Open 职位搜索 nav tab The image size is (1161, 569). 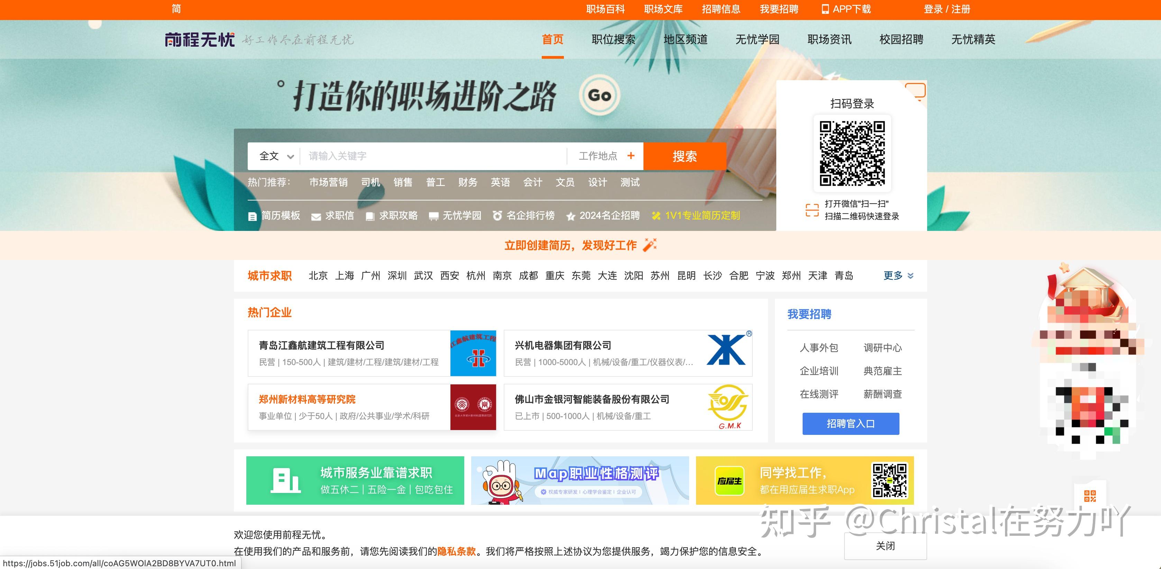click(x=613, y=39)
